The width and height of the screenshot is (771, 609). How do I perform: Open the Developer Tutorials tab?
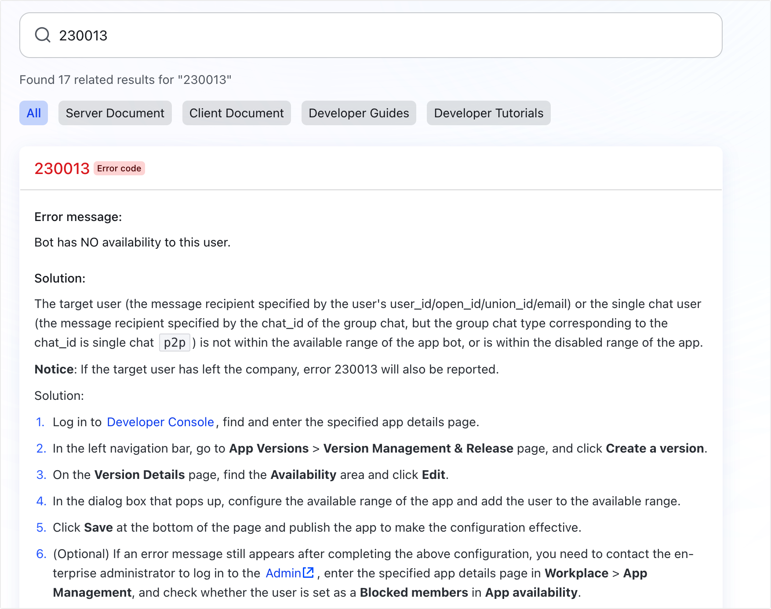coord(489,113)
